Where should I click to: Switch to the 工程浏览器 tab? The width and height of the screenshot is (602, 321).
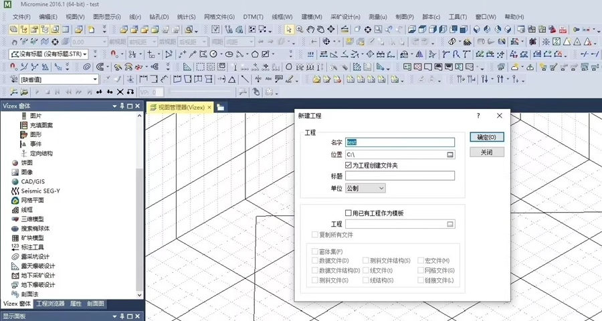(50, 304)
